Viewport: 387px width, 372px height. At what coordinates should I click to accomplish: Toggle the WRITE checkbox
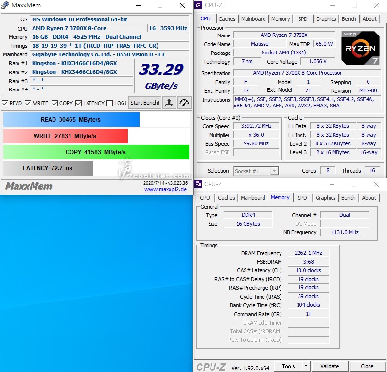tap(28, 103)
